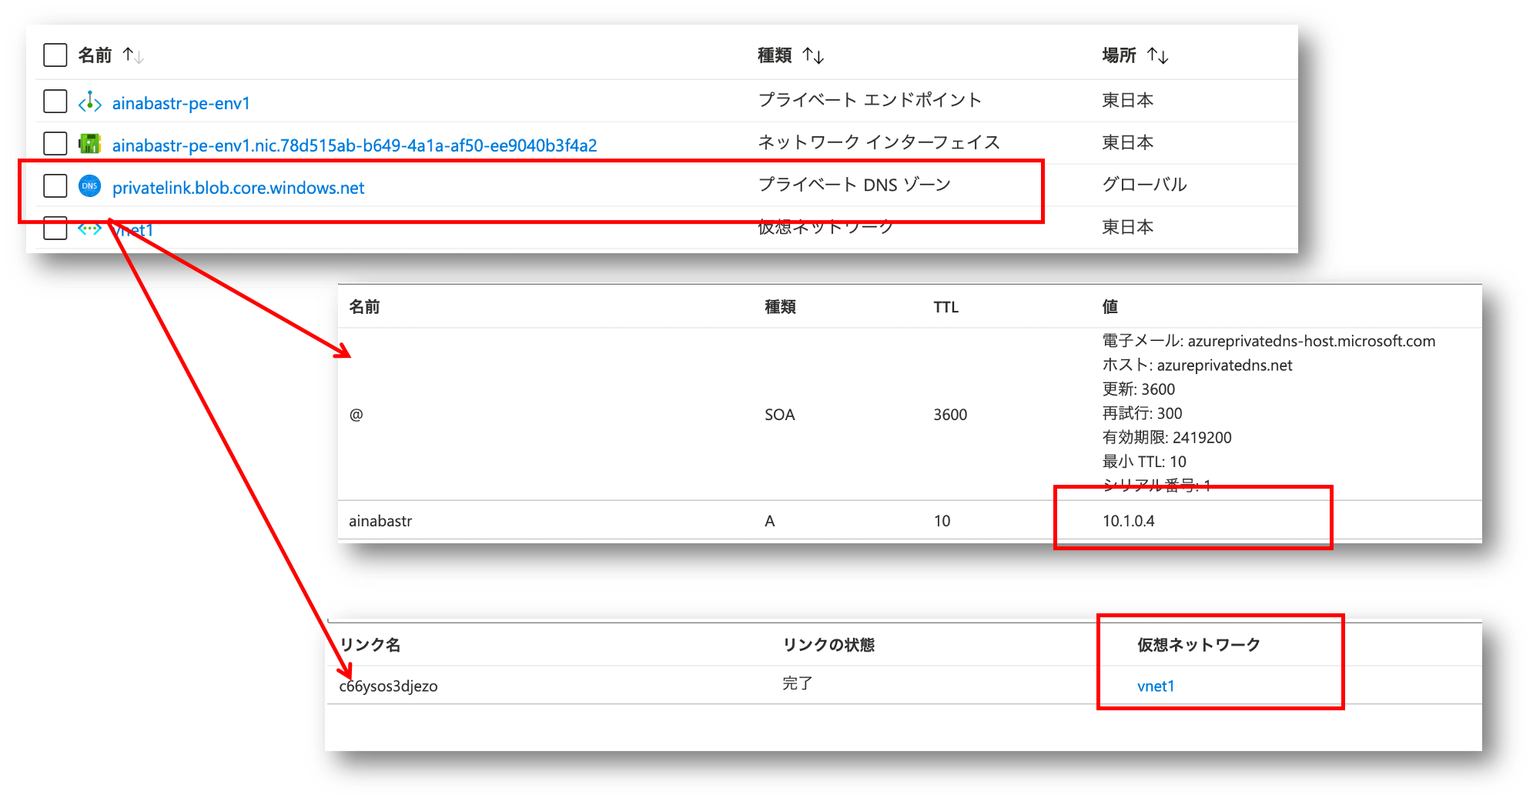1533x801 pixels.
Task: Select the checkbox for privatelink.blob.core.windows.net
Action: (x=55, y=186)
